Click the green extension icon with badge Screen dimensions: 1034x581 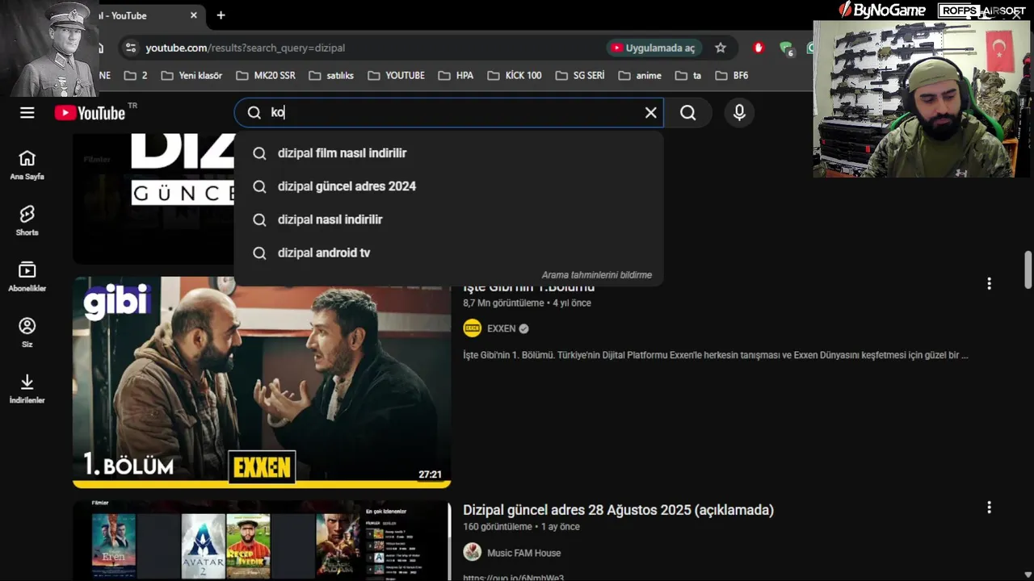coord(786,48)
